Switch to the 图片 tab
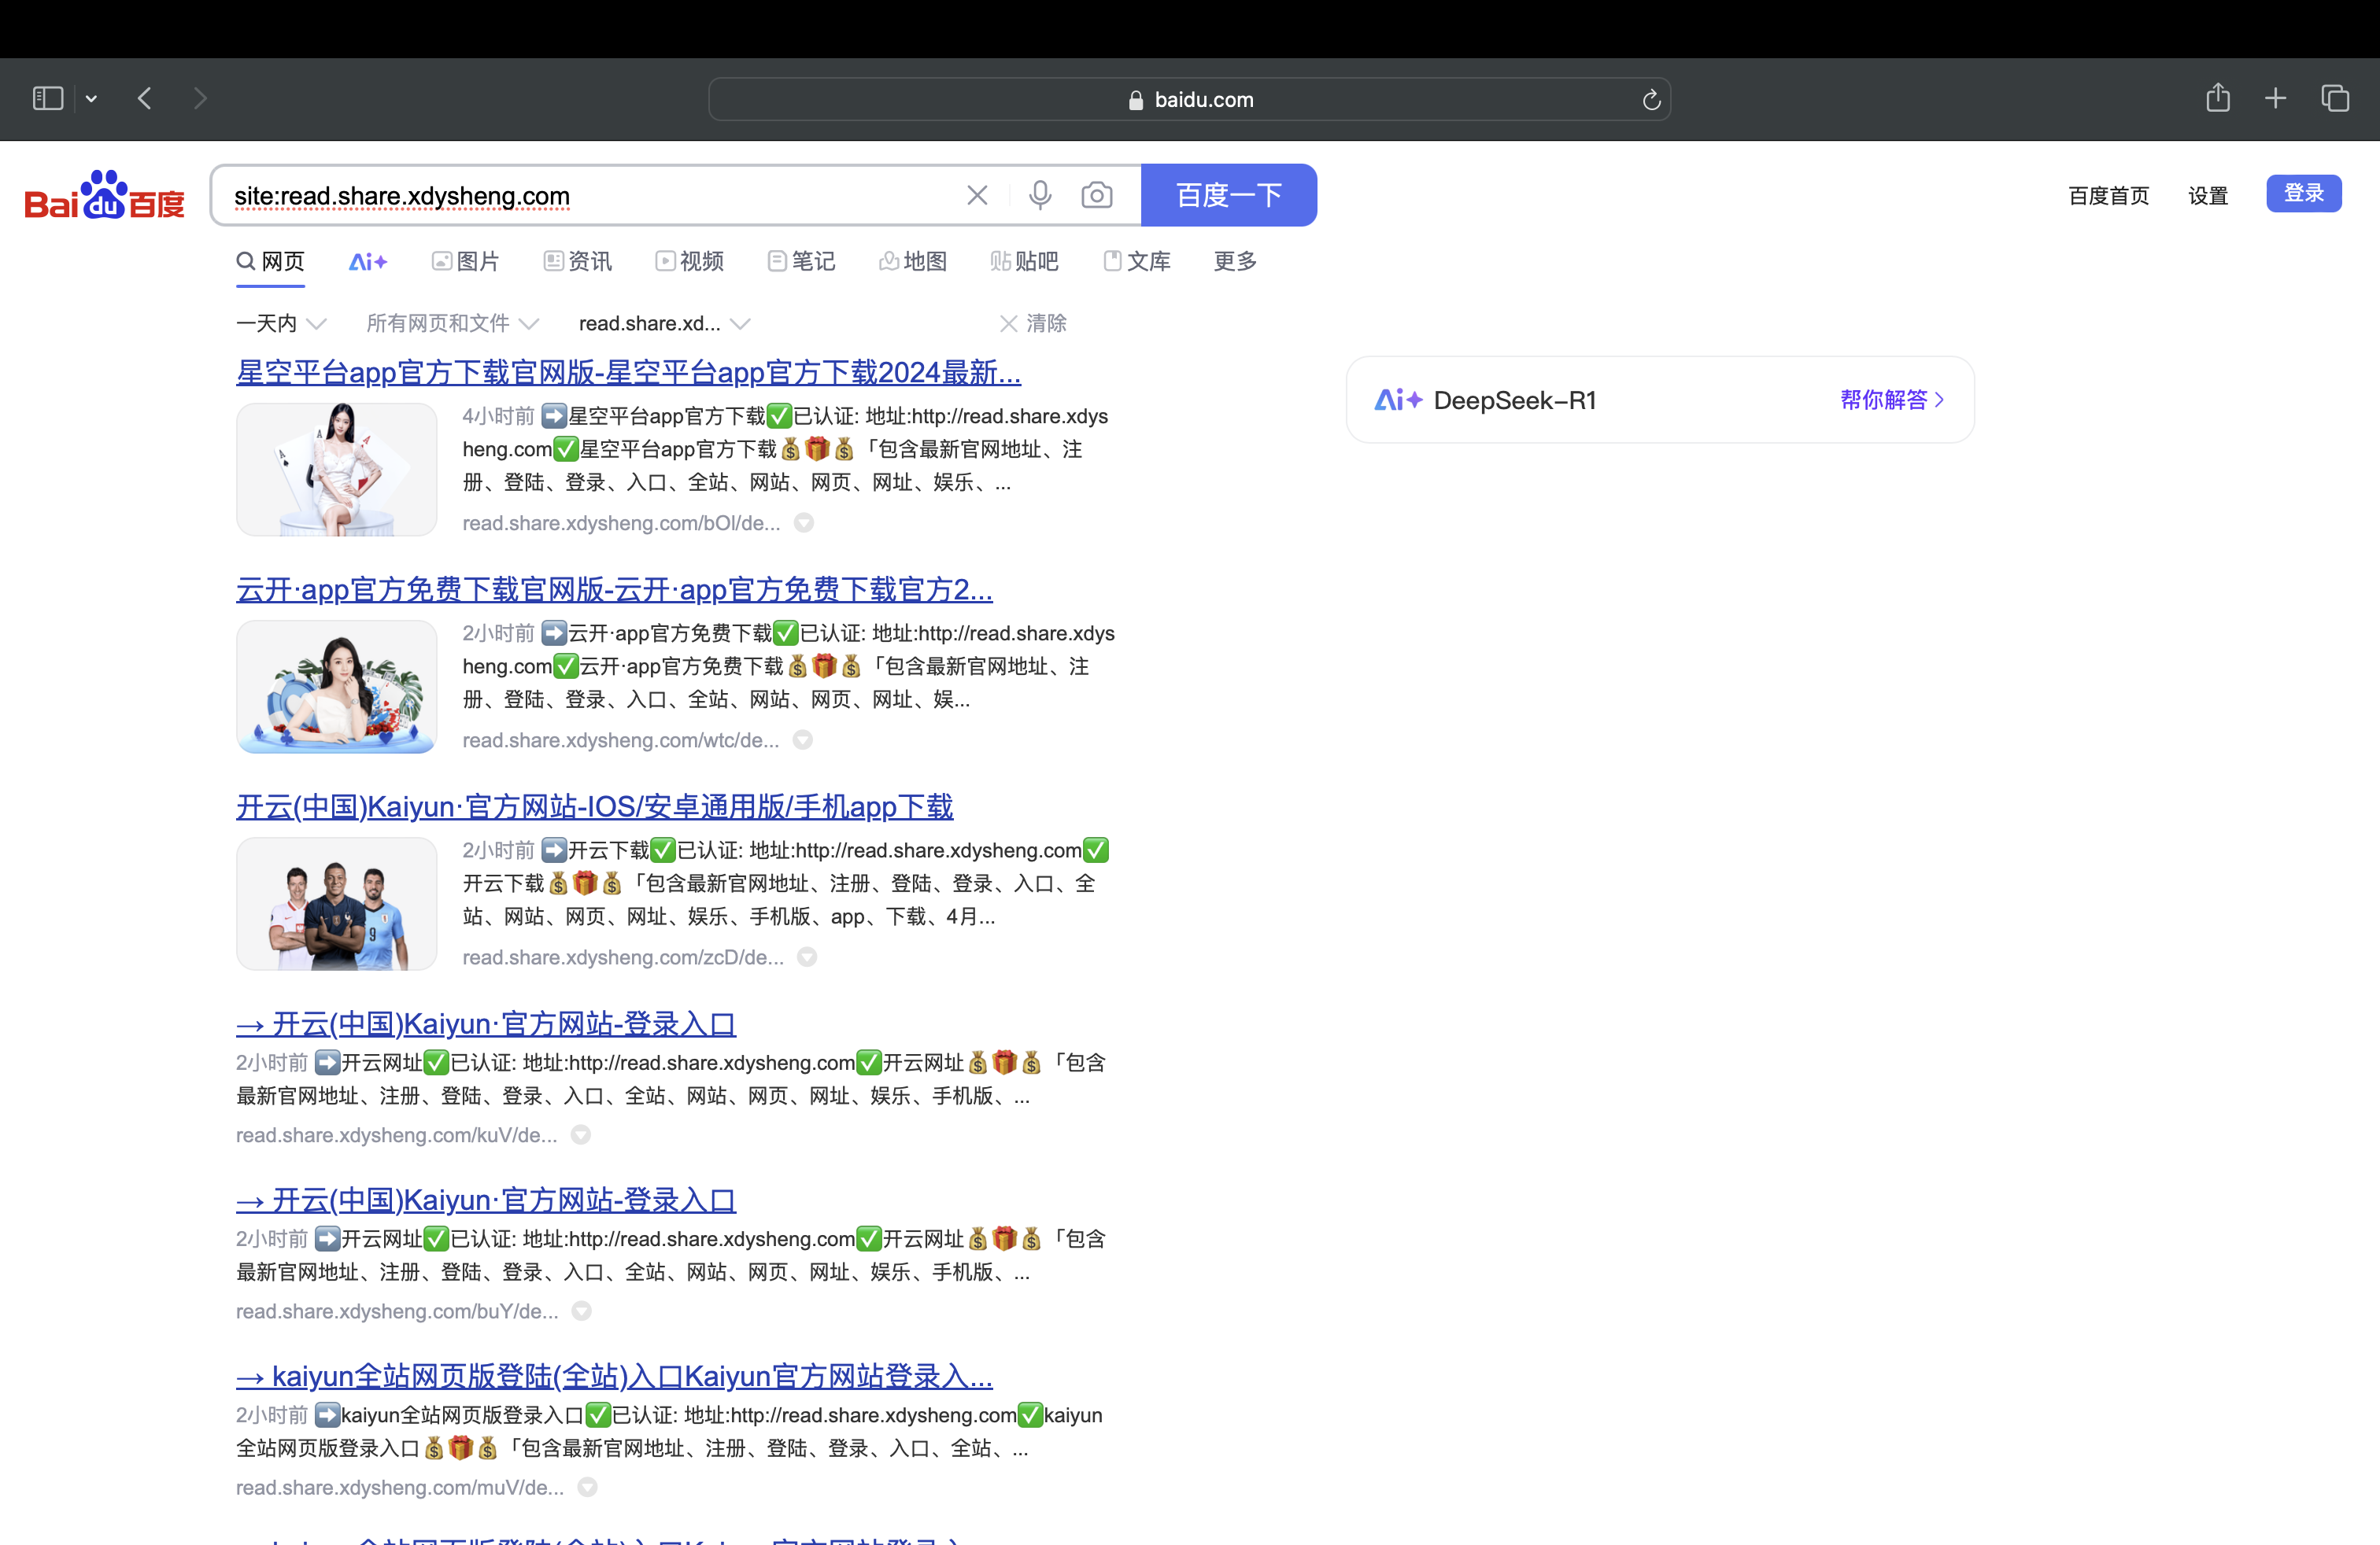This screenshot has width=2380, height=1545. coord(466,262)
